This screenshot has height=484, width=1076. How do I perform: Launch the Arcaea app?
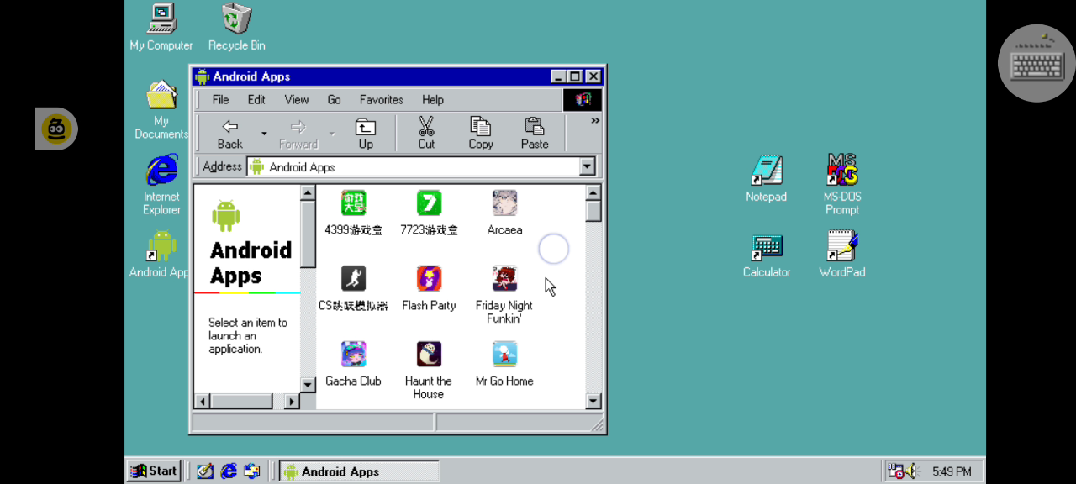coord(504,203)
